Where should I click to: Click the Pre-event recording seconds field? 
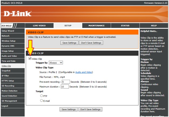[x=65, y=82]
